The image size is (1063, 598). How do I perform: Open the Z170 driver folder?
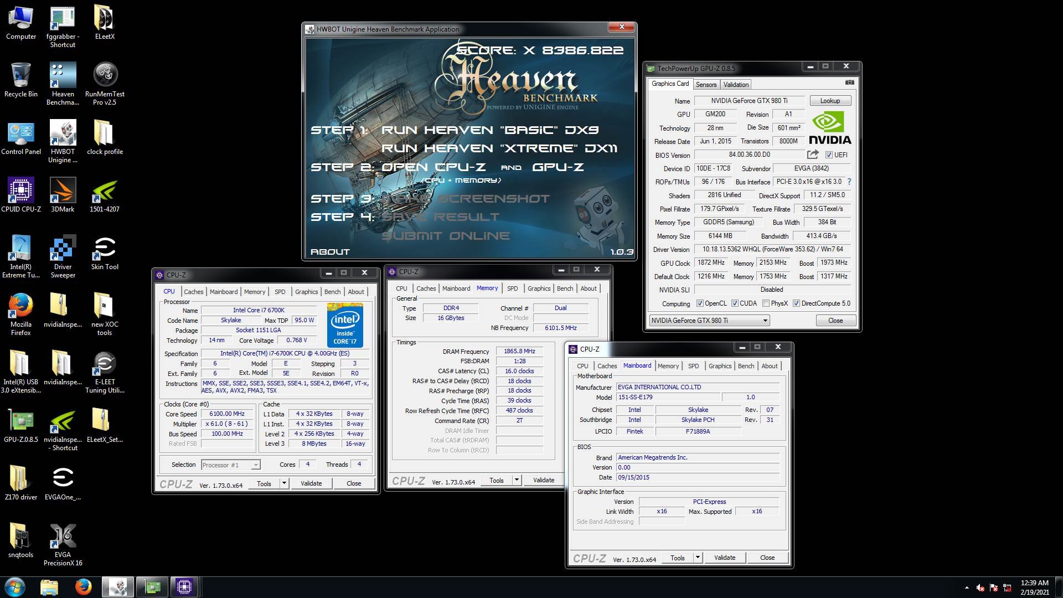click(21, 484)
